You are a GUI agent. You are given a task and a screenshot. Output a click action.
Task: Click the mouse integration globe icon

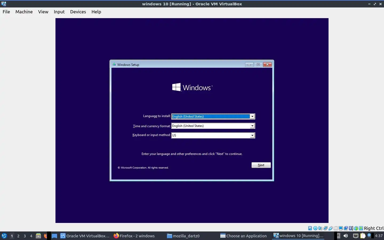point(356,228)
